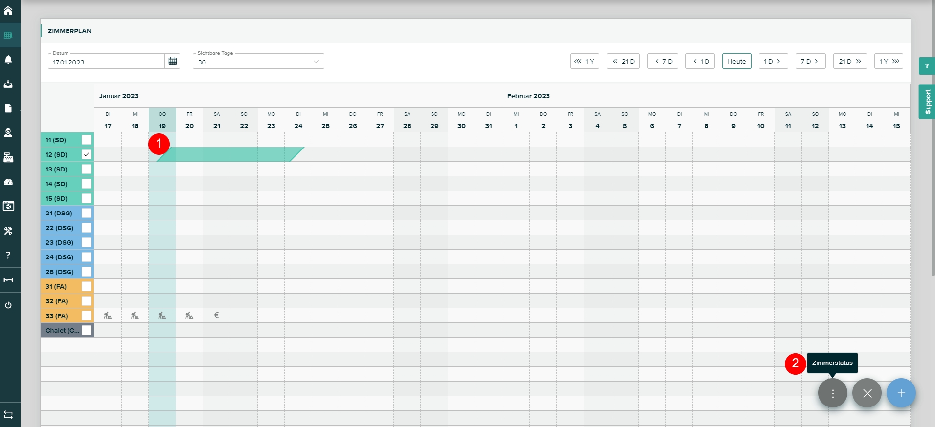Click the home icon in sidebar
Screen dimensions: 935x427
tap(8, 10)
